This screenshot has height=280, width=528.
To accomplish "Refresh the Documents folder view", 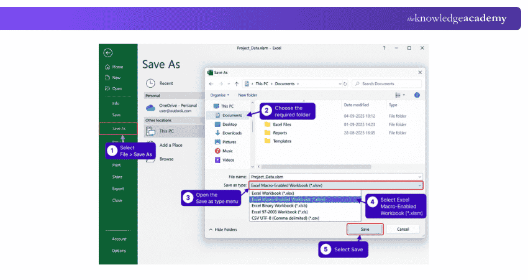I will 345,83.
